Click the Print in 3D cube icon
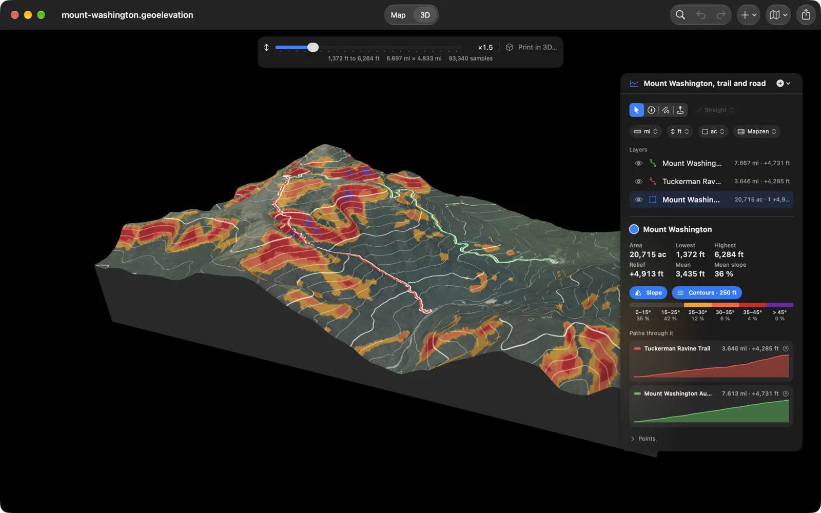This screenshot has height=513, width=821. coord(509,47)
